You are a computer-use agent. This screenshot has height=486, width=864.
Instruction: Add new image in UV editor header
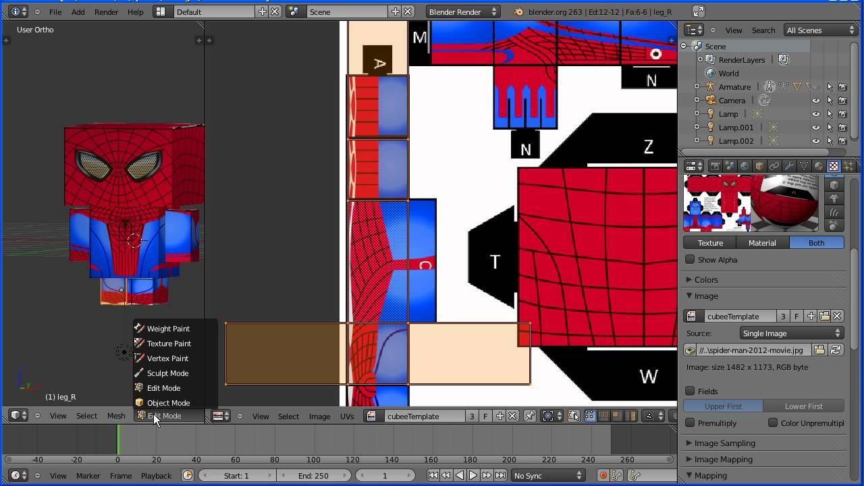pos(500,416)
